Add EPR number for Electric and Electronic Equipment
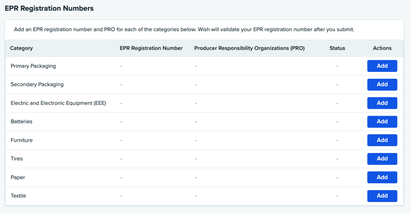The height and width of the screenshot is (213, 411). [382, 103]
